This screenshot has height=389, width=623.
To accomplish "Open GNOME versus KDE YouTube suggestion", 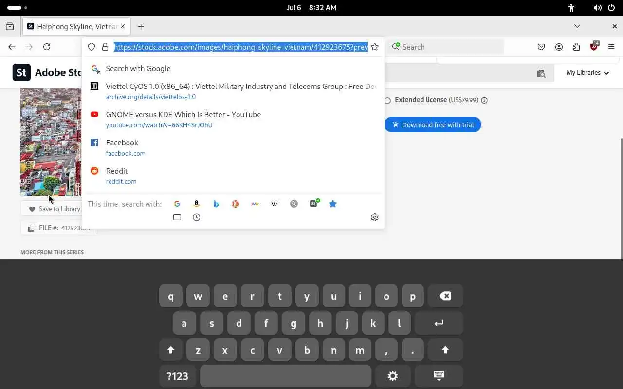I will 233,120.
